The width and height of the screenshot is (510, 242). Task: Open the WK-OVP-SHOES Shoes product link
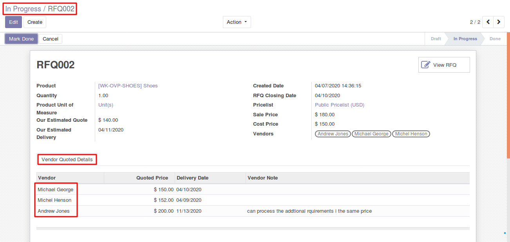[x=128, y=86]
